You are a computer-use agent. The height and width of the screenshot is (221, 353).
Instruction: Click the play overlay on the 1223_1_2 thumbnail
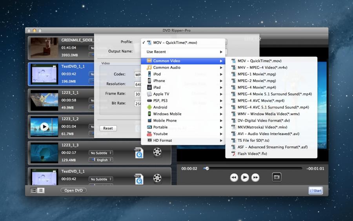(x=44, y=127)
